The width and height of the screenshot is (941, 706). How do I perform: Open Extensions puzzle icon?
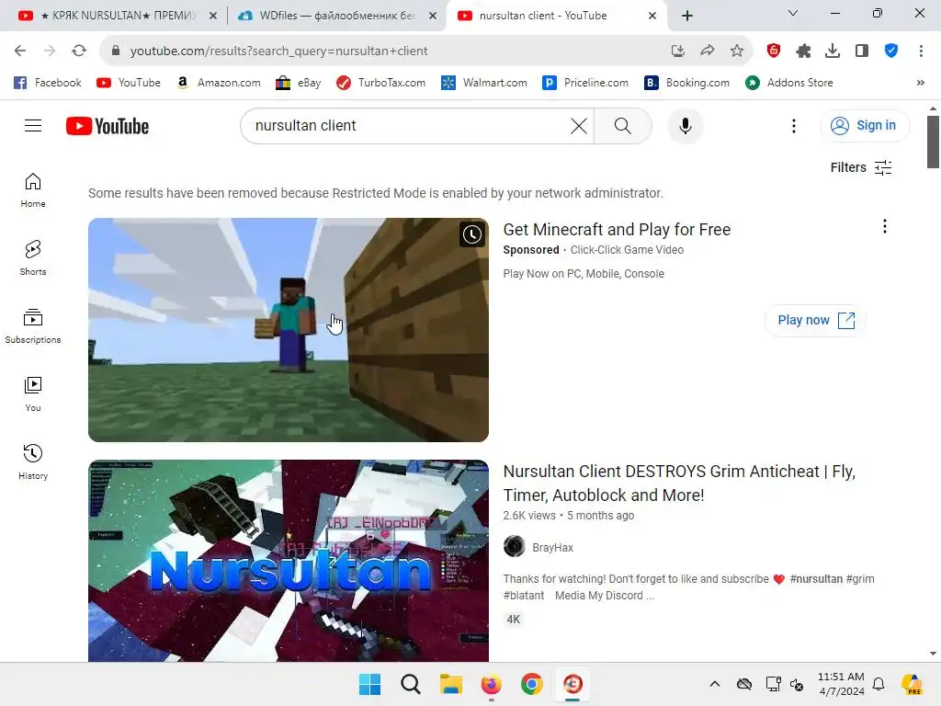803,51
